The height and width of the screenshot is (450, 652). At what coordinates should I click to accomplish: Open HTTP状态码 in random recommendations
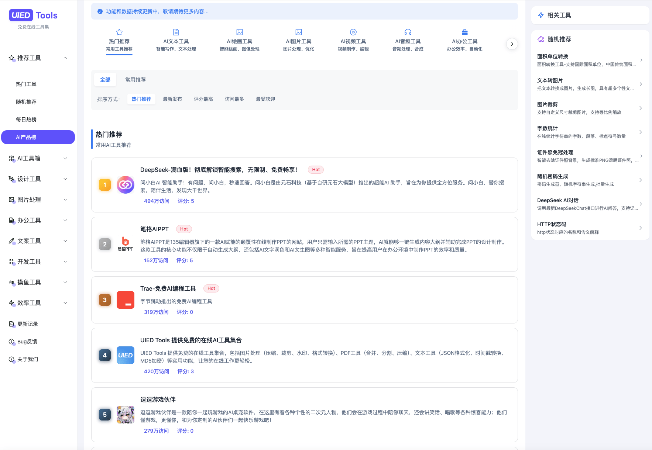[x=590, y=228]
